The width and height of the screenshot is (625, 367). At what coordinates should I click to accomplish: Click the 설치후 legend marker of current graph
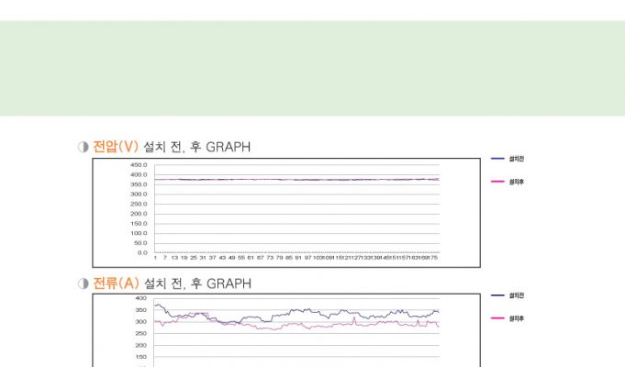point(498,318)
